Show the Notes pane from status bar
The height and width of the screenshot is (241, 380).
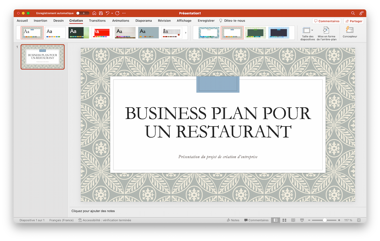coord(233,220)
